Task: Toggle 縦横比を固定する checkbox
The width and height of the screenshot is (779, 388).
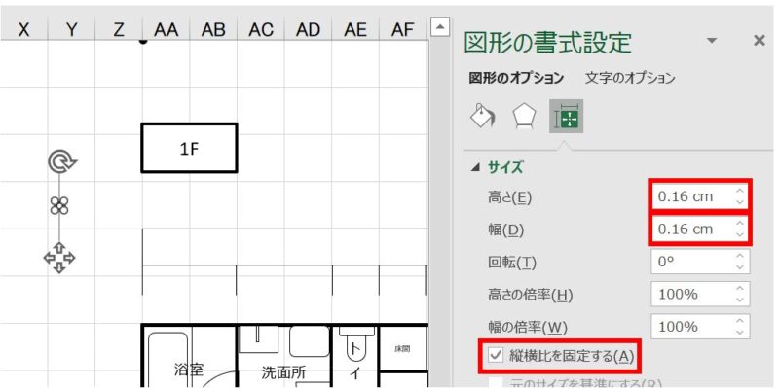Action: (496, 355)
